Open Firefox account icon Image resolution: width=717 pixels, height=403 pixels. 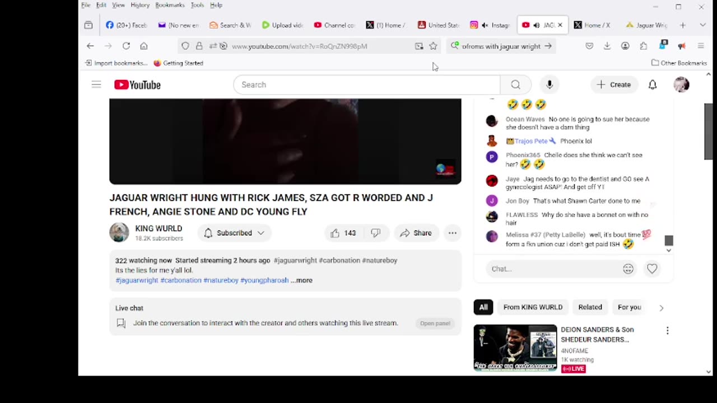click(x=625, y=46)
